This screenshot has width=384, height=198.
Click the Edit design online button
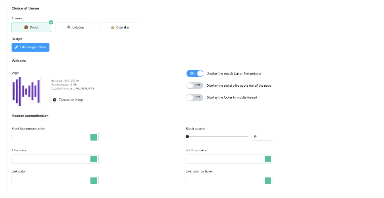[30, 47]
